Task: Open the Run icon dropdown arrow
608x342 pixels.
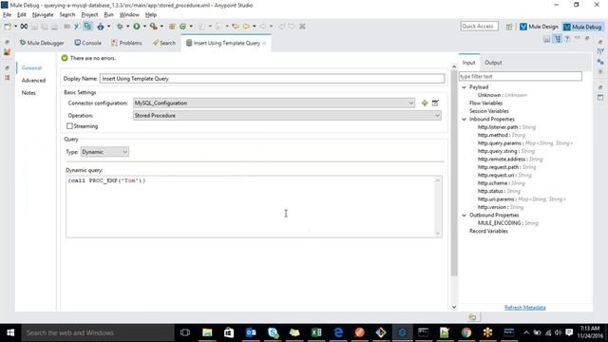Action: [x=144, y=27]
